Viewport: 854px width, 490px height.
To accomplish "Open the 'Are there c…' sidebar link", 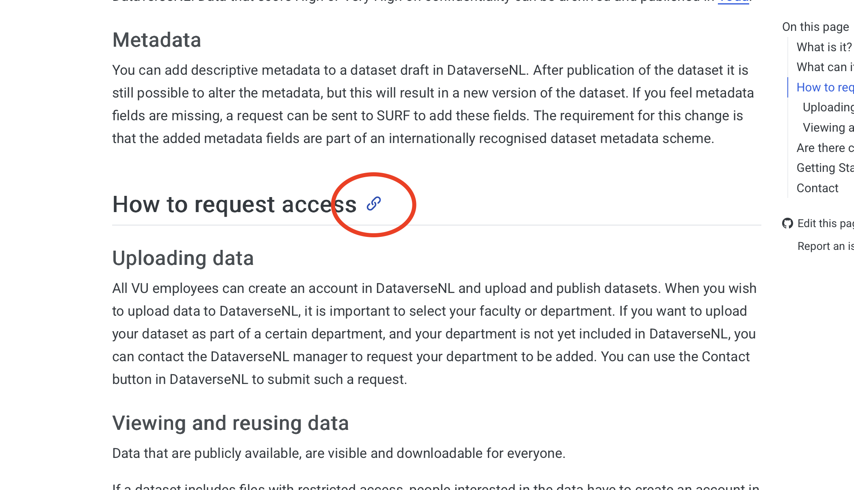I will point(825,148).
